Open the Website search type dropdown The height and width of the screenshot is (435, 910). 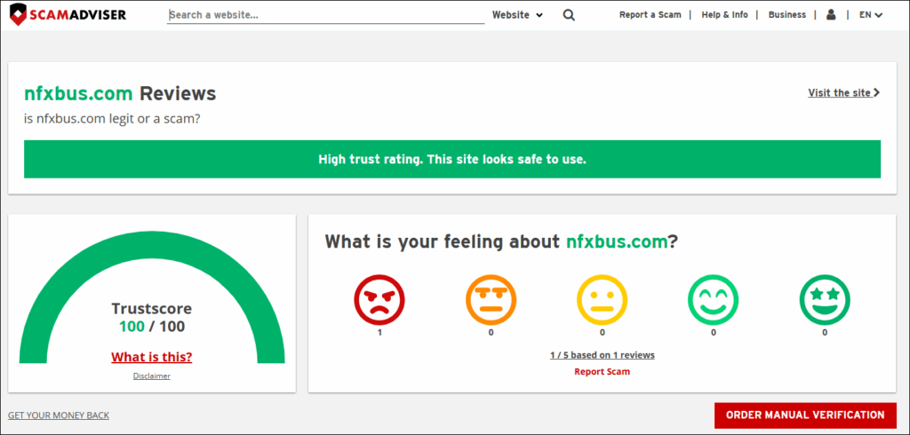[x=518, y=15]
